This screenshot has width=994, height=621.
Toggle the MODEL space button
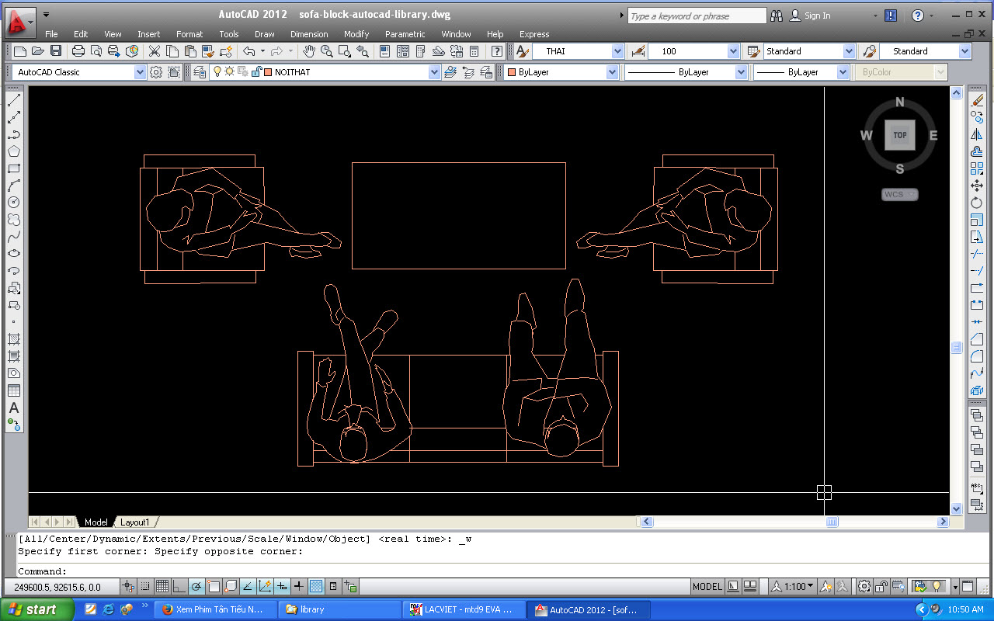[707, 586]
